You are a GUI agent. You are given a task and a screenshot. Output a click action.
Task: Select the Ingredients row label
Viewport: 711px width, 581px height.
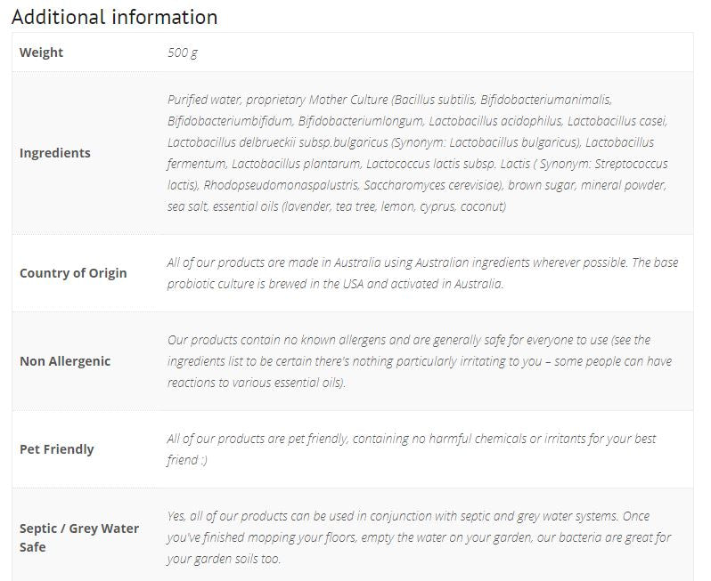55,153
